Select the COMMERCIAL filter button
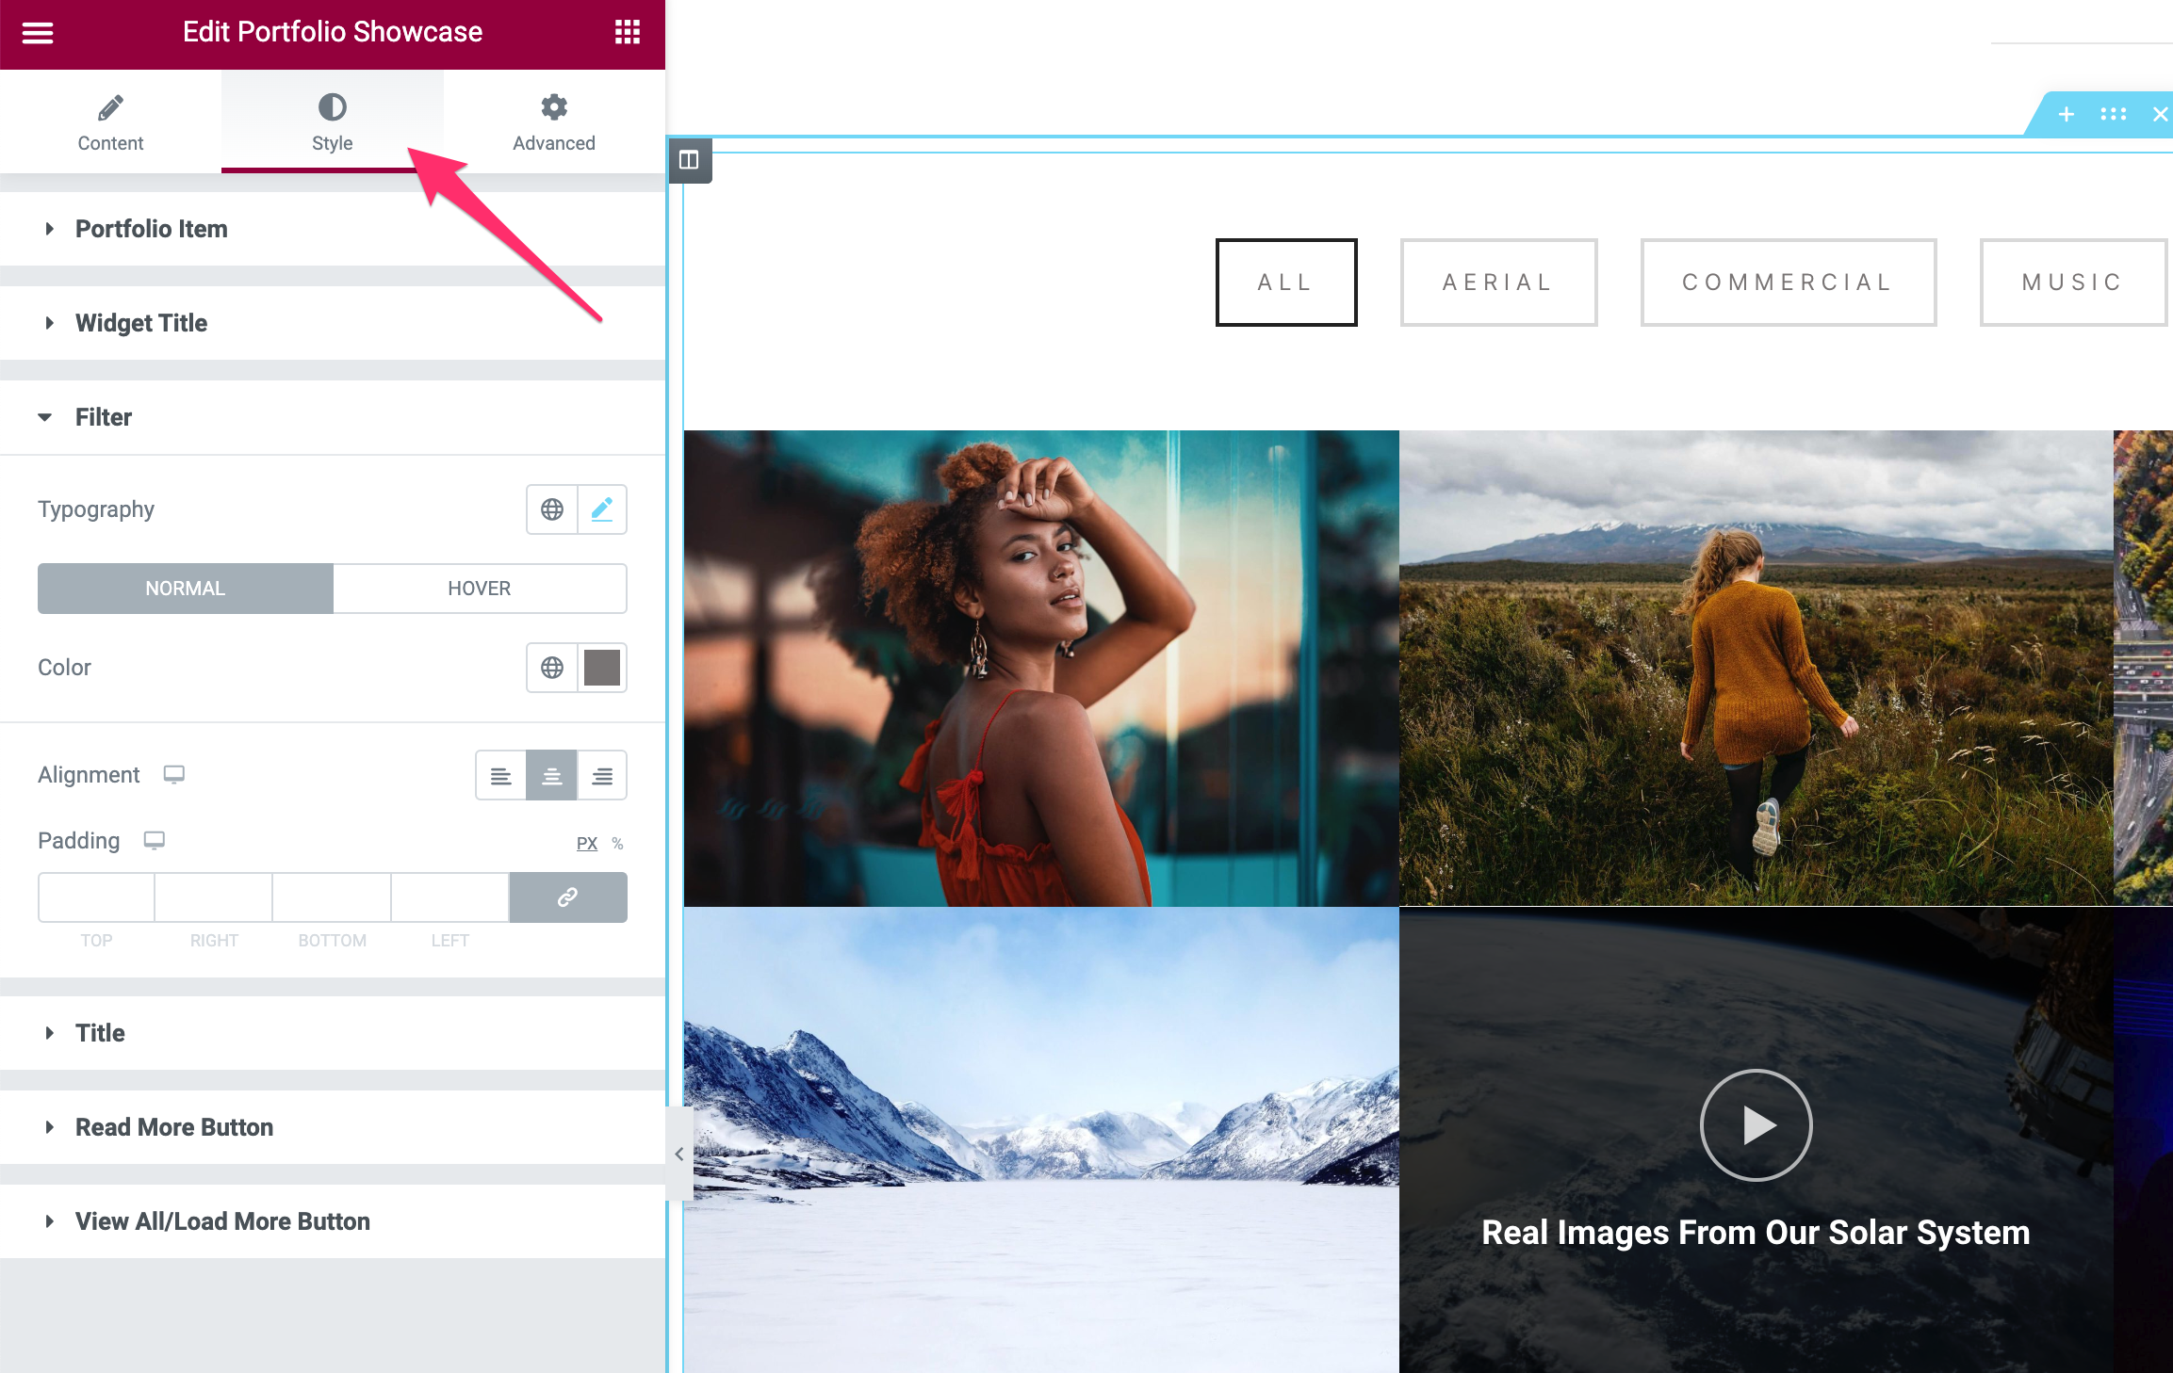Viewport: 2173px width, 1373px height. pos(1788,283)
